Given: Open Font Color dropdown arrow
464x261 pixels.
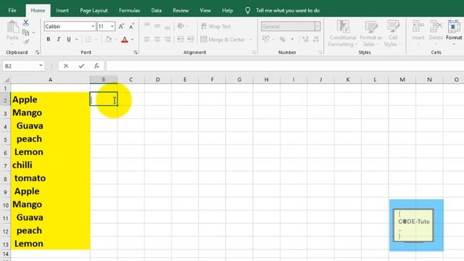Looking at the screenshot, I should tap(132, 40).
